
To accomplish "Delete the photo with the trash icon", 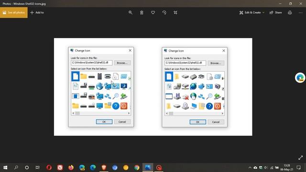I will 142,12.
